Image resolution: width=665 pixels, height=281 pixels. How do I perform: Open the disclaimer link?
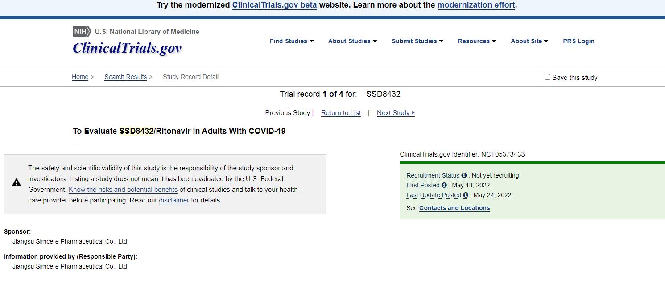point(174,200)
